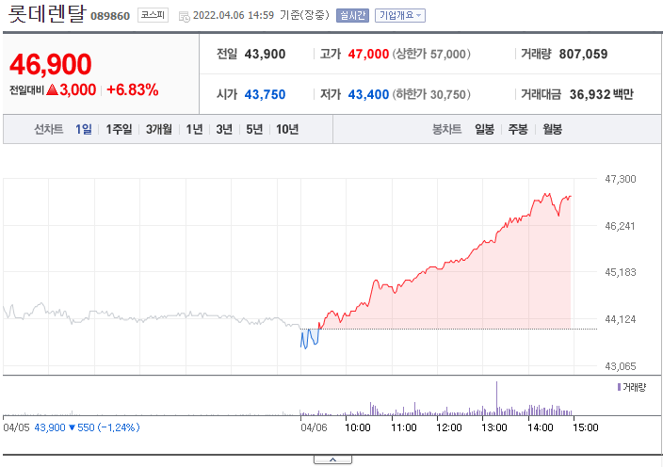The image size is (663, 467).
Task: Click the blue dip in the price line
Action: tap(309, 339)
